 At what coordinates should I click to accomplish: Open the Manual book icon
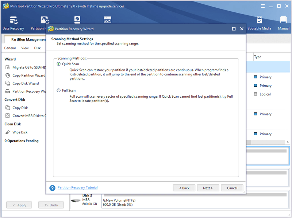[284, 20]
